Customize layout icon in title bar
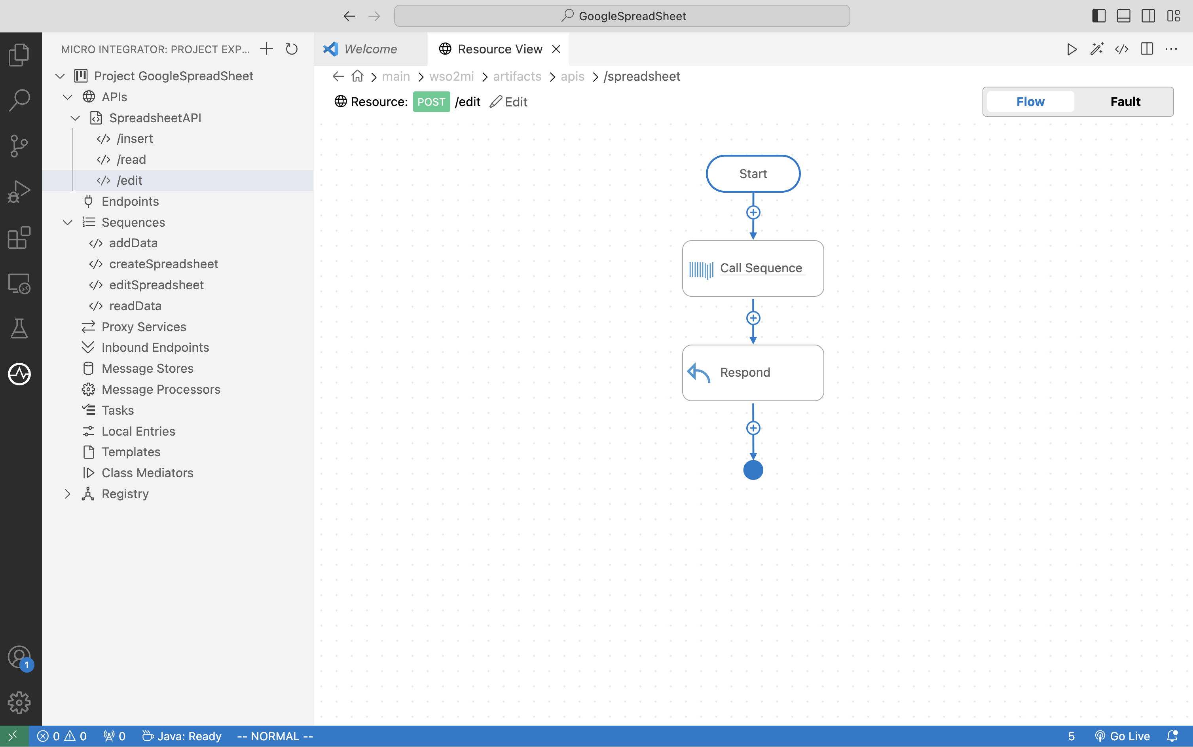 (1174, 16)
